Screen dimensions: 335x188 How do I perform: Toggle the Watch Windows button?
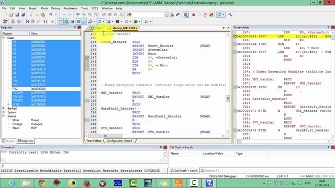(x=90, y=21)
